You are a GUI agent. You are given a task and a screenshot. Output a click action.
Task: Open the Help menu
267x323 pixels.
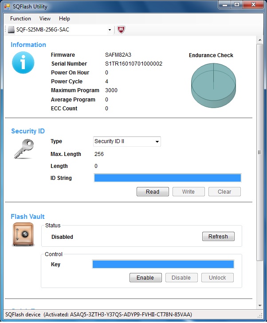coord(64,19)
